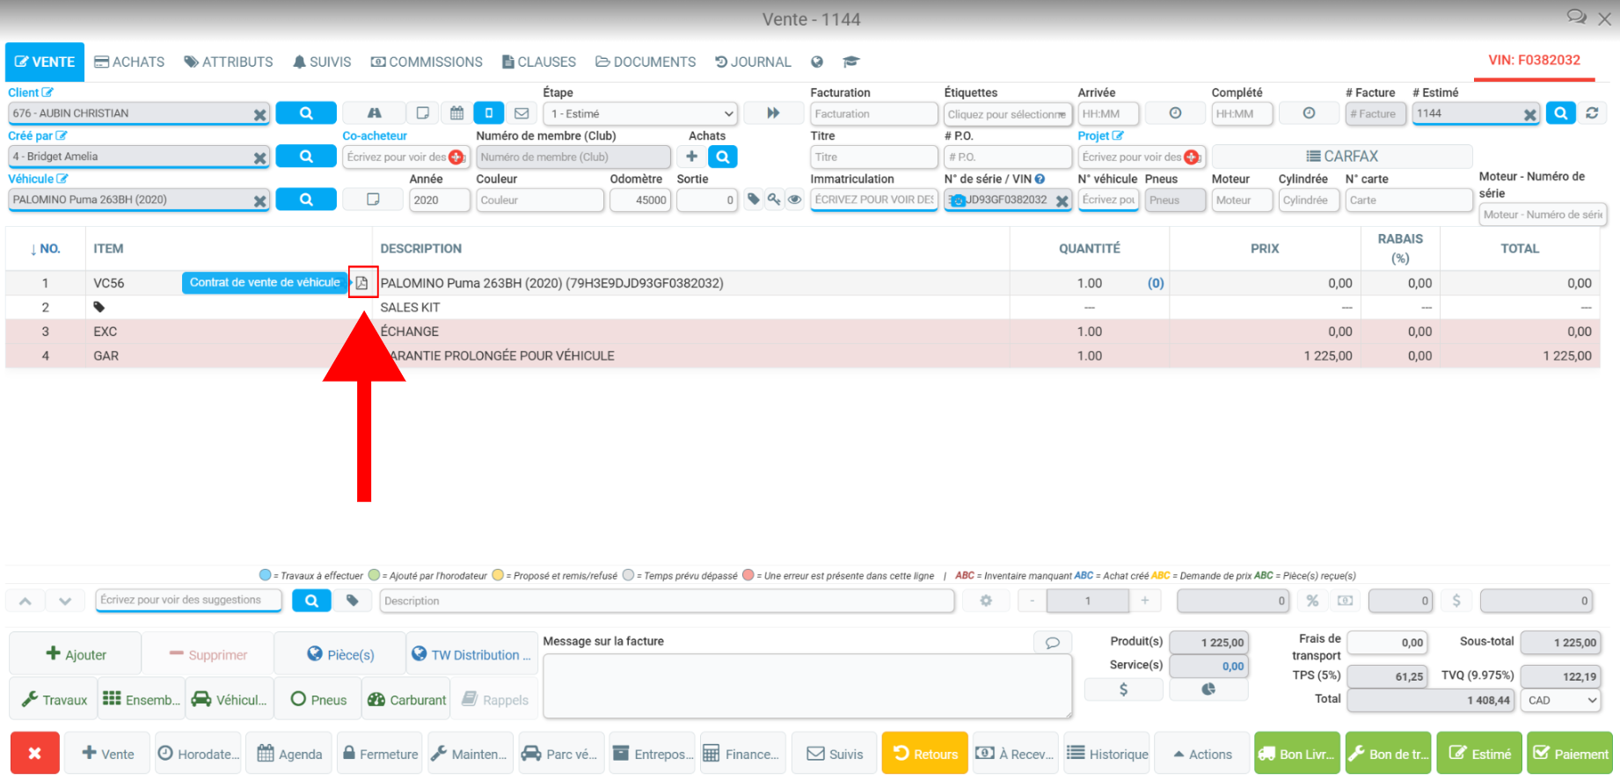Open the client note icon beside the binoculars
The image size is (1620, 780).
pos(423,113)
